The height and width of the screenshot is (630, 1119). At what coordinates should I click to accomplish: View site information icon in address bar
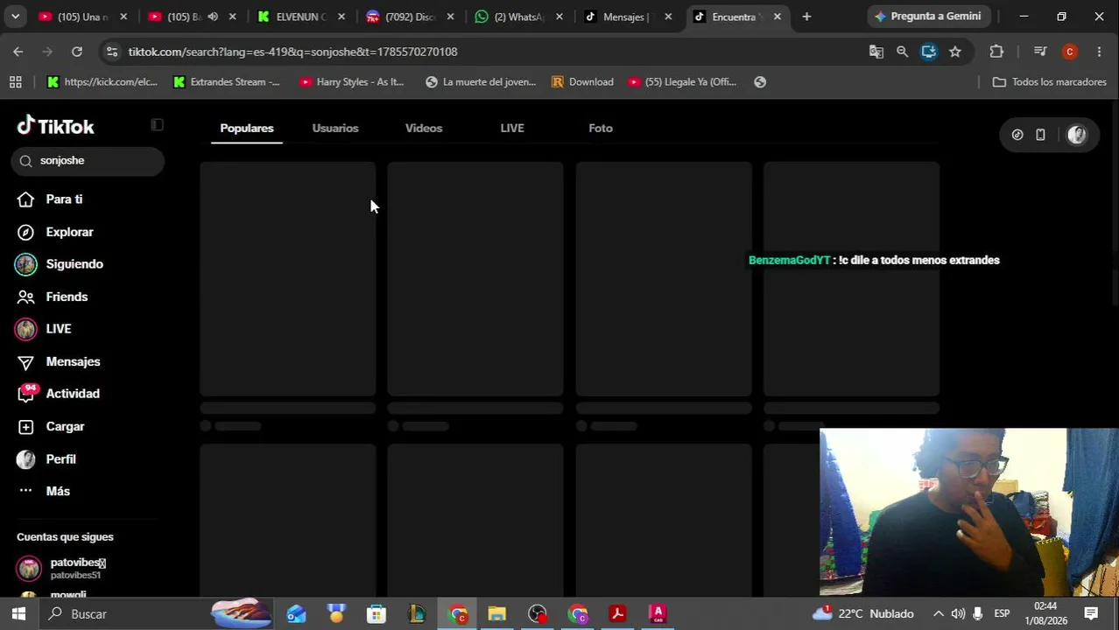click(111, 52)
